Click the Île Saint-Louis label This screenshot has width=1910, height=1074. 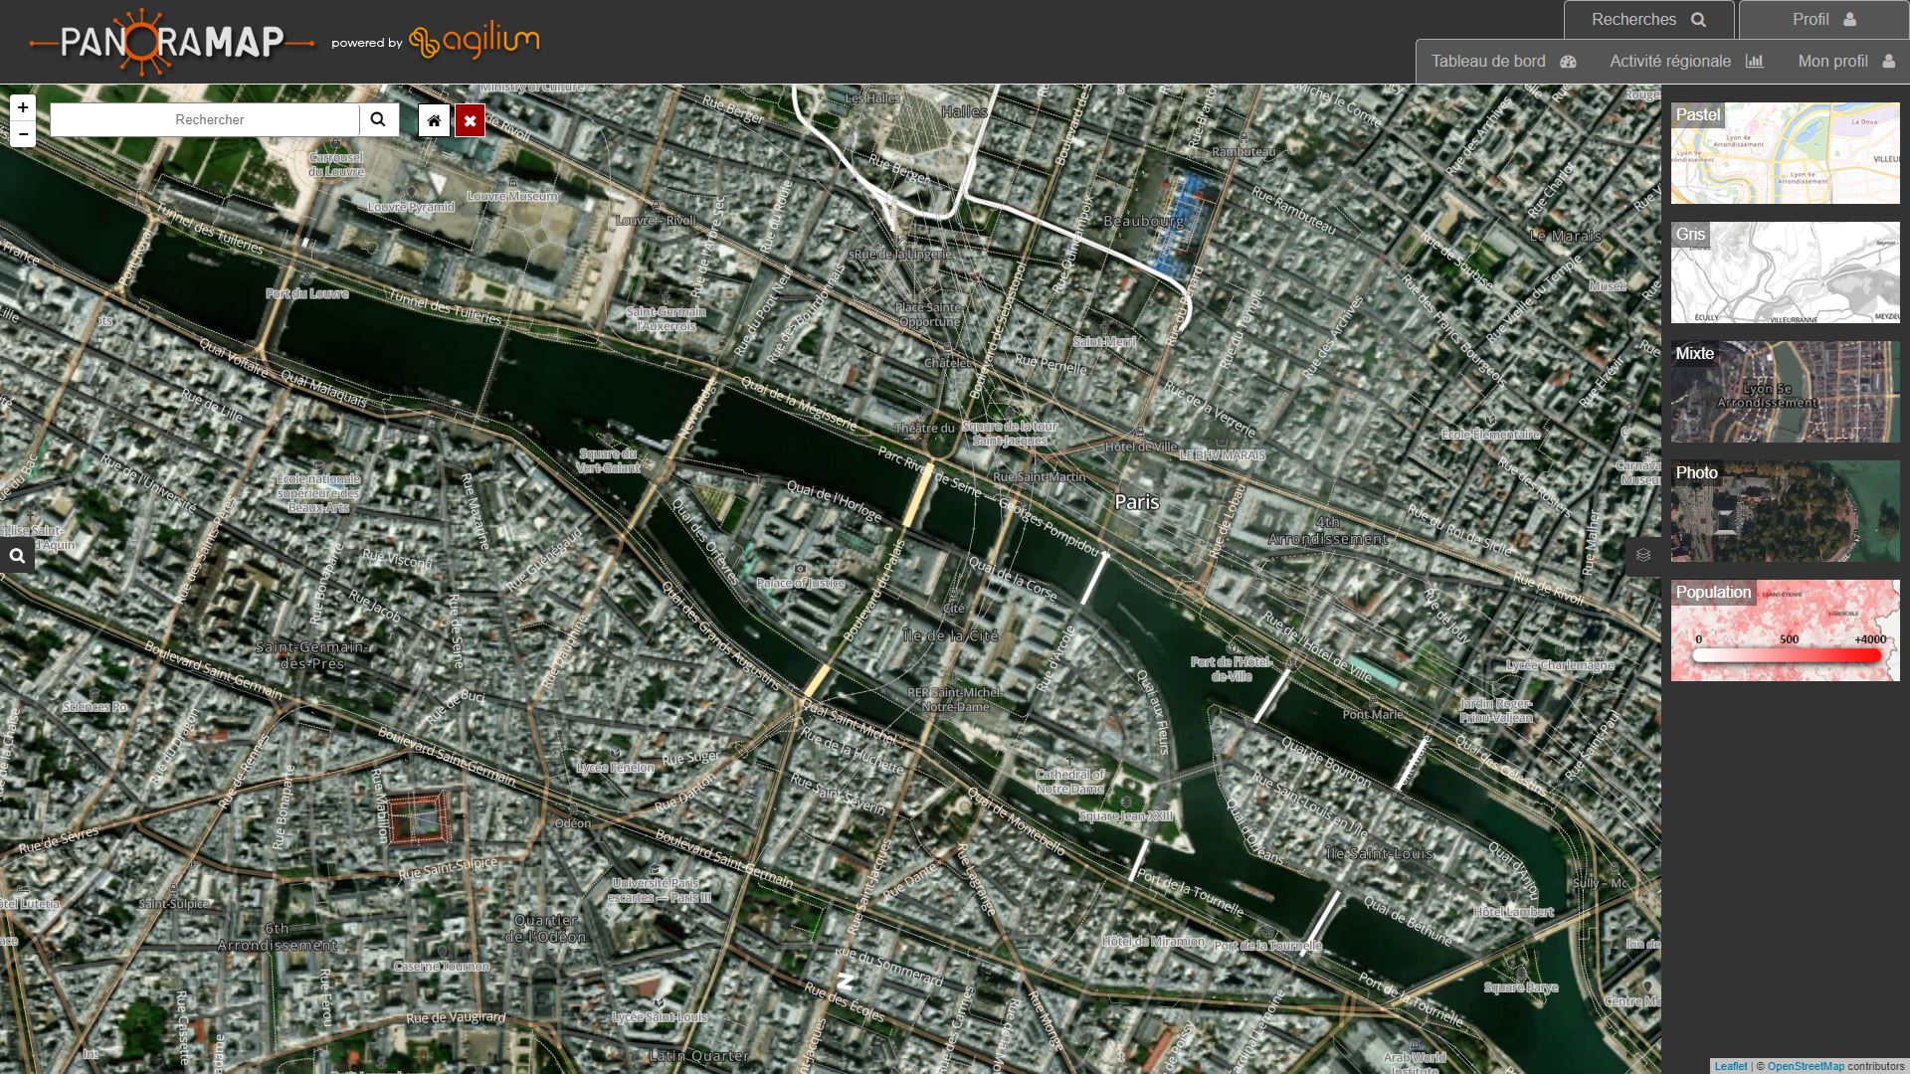click(x=1380, y=853)
